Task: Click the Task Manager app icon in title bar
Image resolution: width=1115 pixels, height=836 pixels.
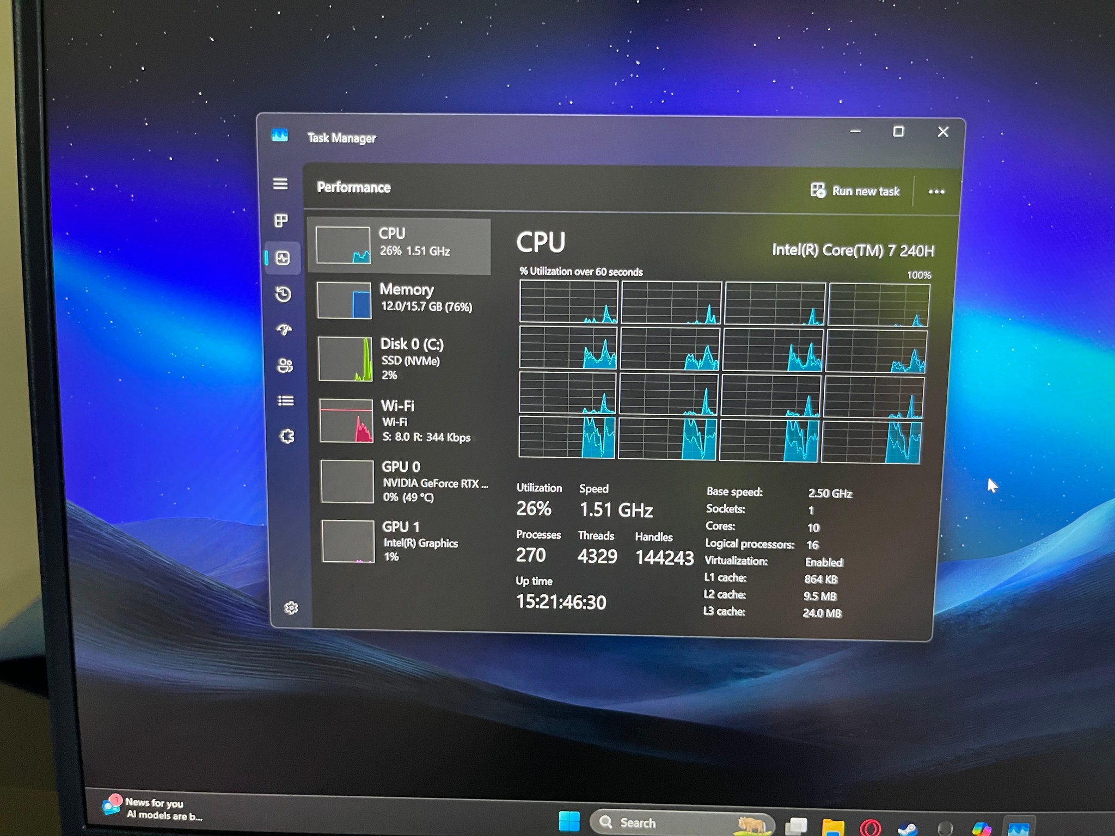Action: 280,135
